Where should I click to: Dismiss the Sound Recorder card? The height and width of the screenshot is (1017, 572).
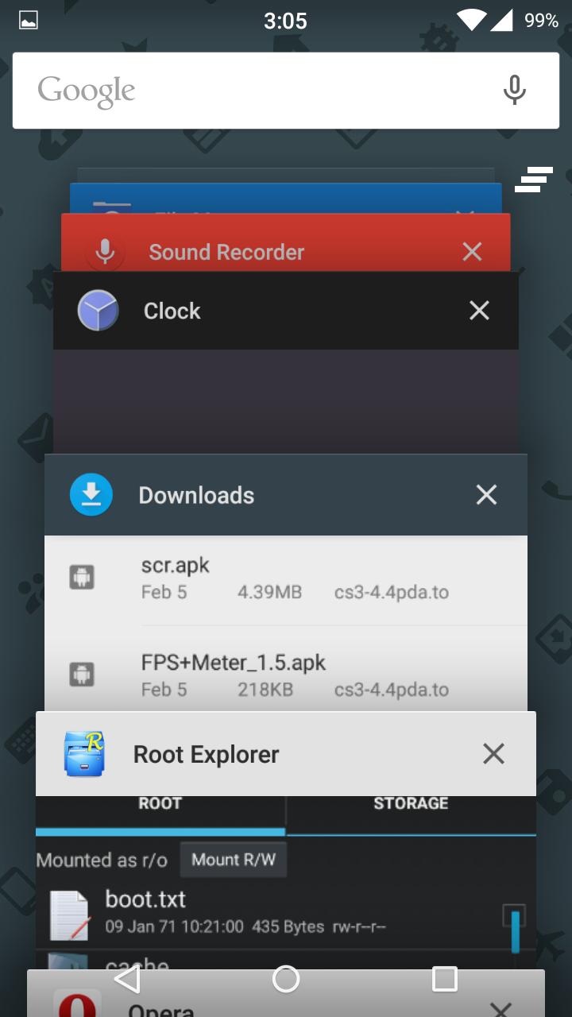[472, 252]
